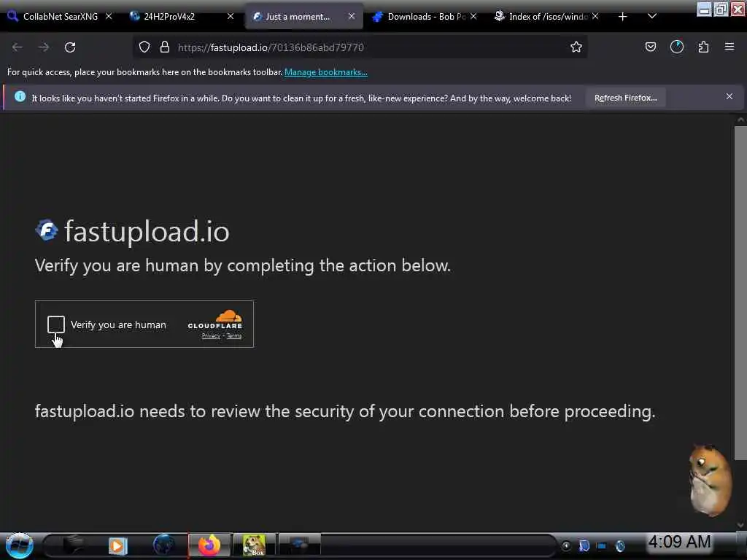Switch to the Index of /isos/windo tab
This screenshot has height=560, width=747.
coord(547,17)
